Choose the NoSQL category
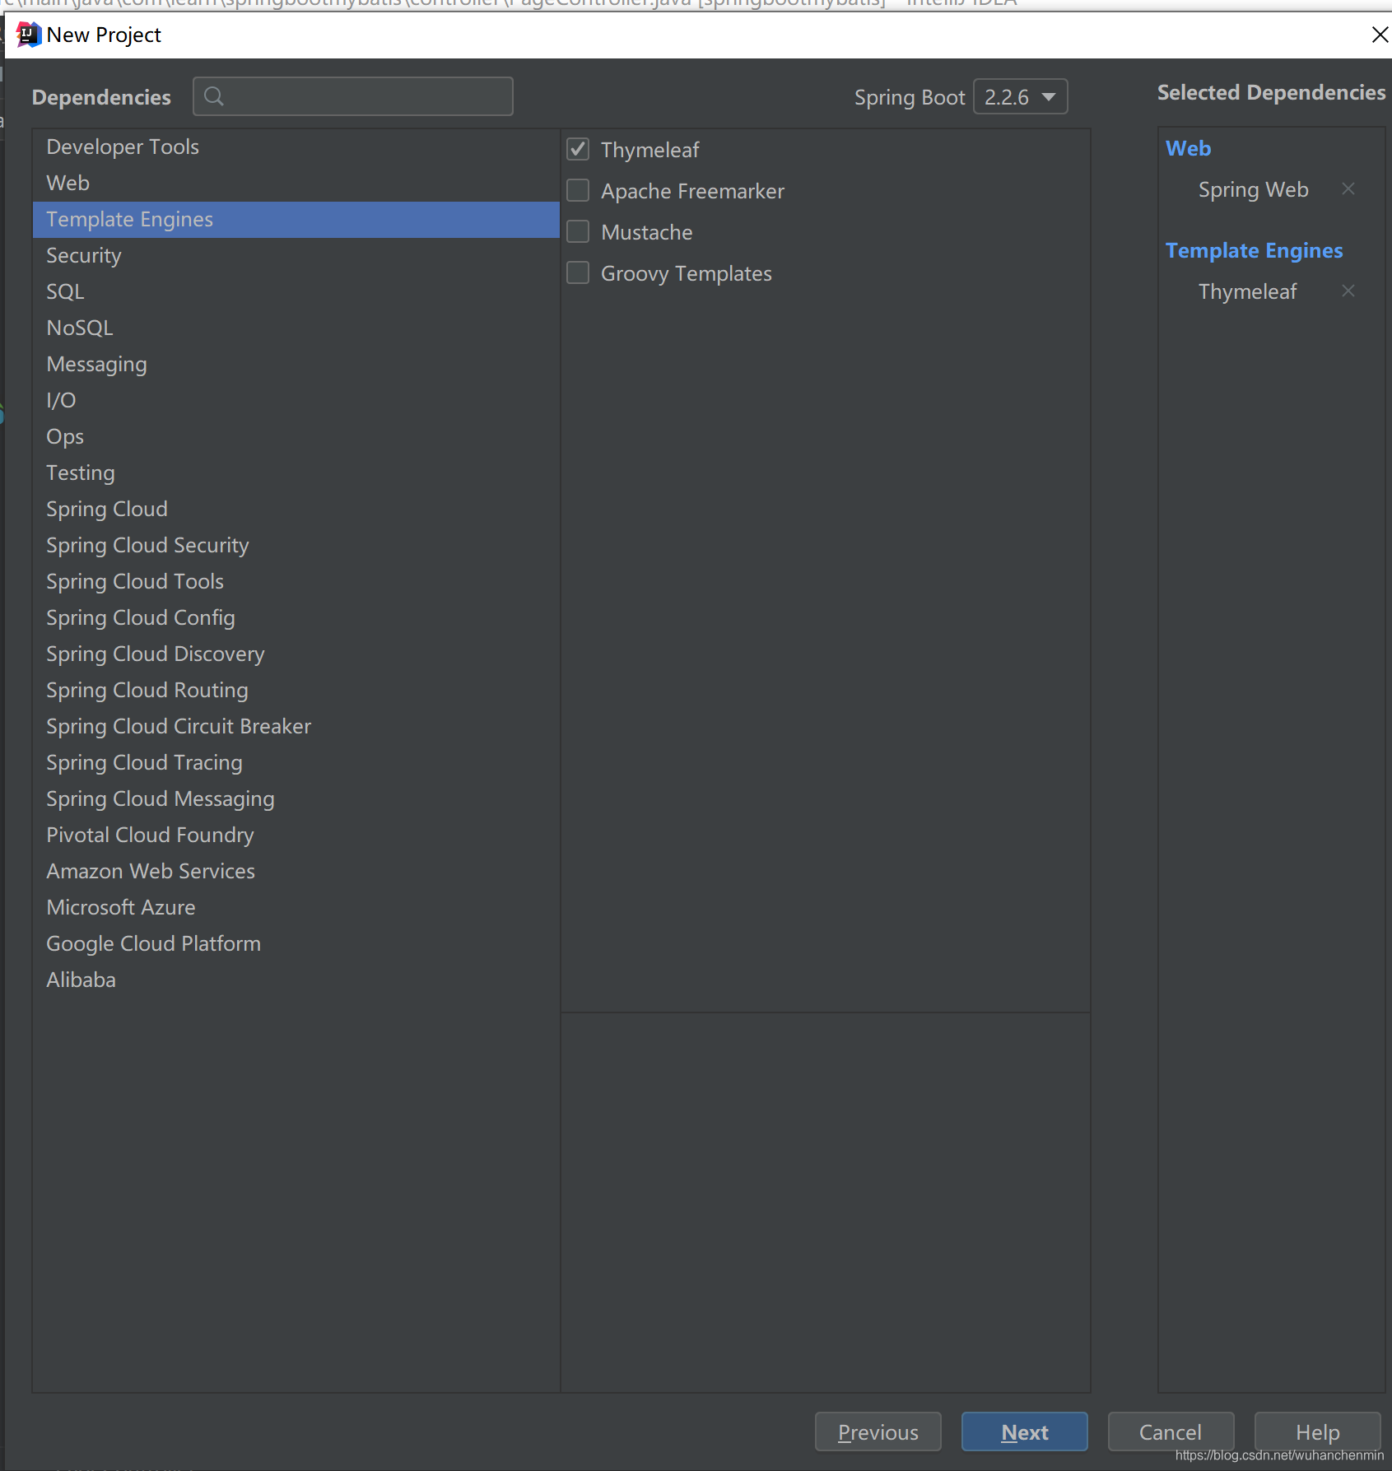Screen dimensions: 1392x1471 [296, 328]
